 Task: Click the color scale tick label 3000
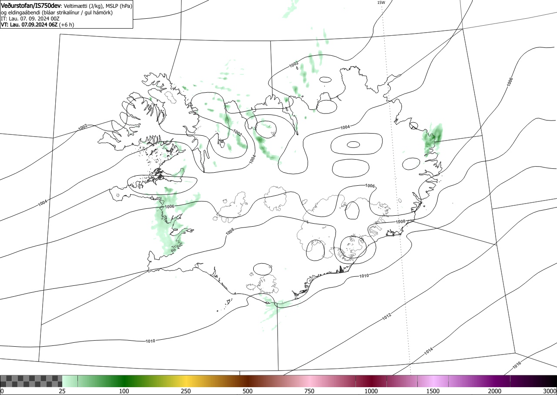pyautogui.click(x=550, y=391)
